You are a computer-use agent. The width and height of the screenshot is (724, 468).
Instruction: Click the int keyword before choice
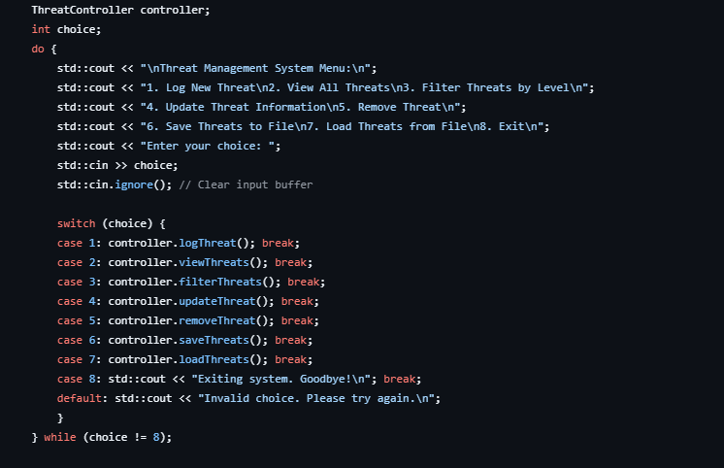41,29
